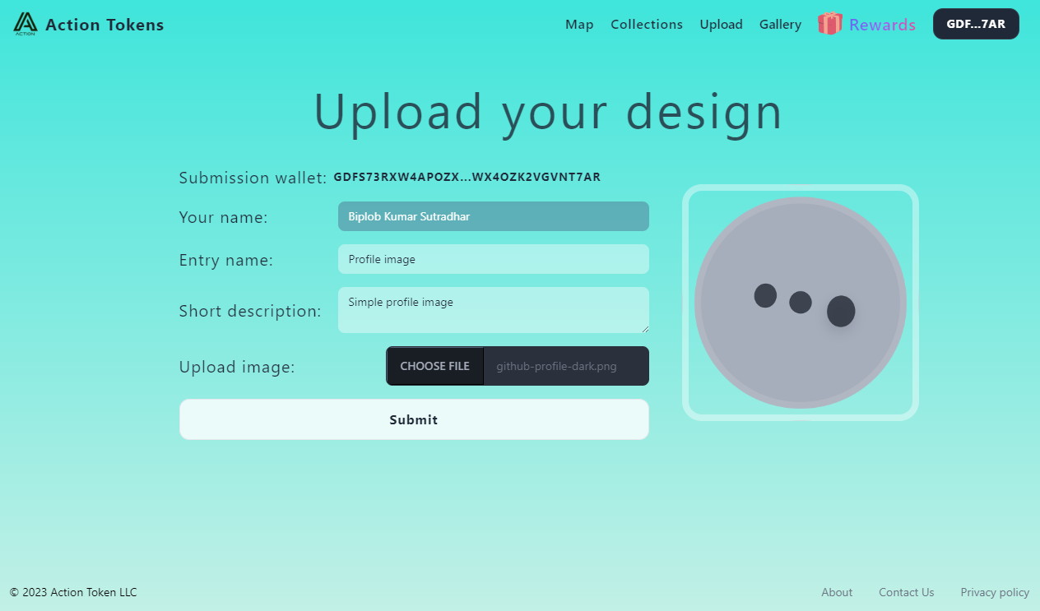This screenshot has width=1040, height=611.
Task: Click the github-profile-dark.png file name
Action: coord(556,367)
